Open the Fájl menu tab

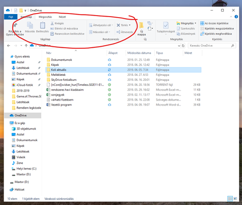pyautogui.click(x=11, y=17)
